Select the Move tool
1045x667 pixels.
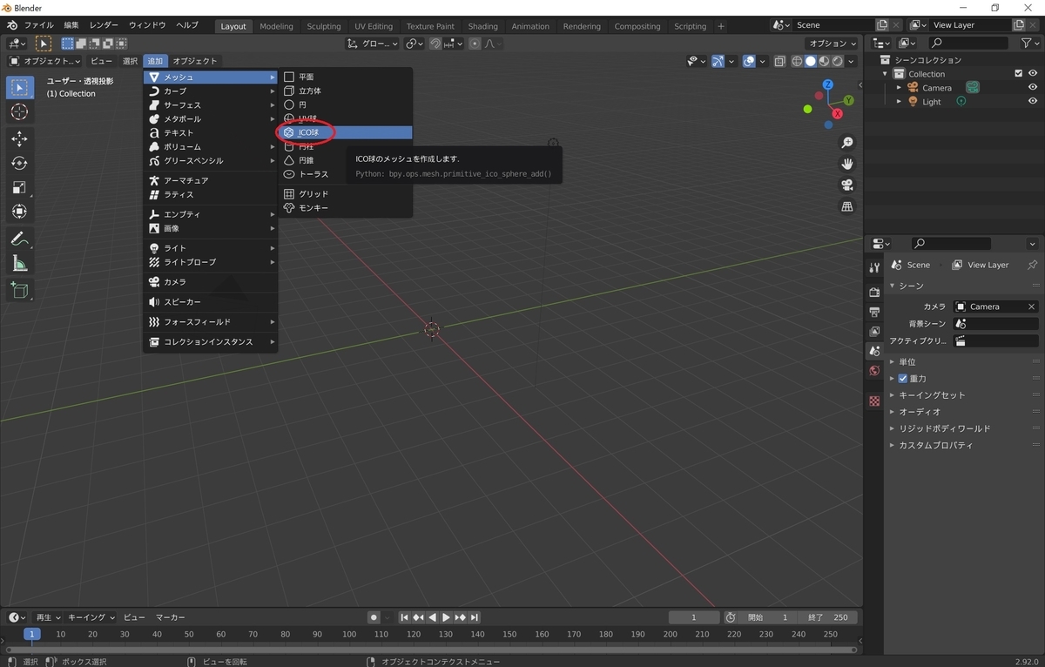pos(19,139)
